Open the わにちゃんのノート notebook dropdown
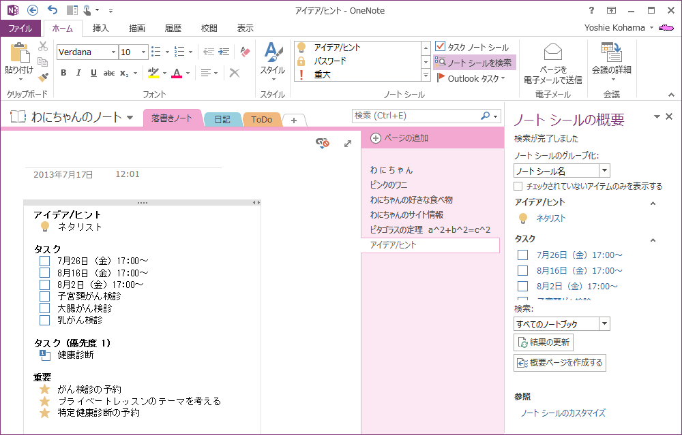The height and width of the screenshot is (435, 682). pos(130,117)
